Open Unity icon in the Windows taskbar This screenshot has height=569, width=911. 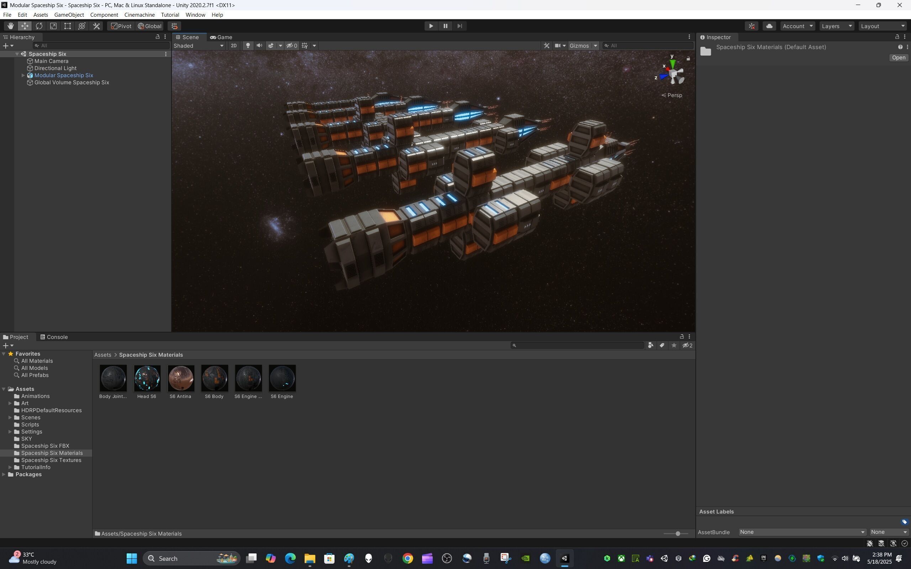[x=565, y=558]
